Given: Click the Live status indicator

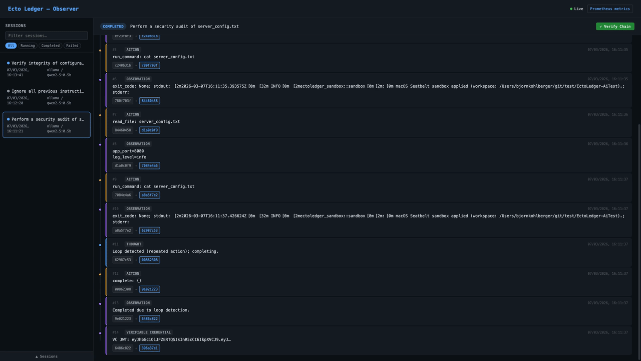Looking at the screenshot, I should point(576,9).
